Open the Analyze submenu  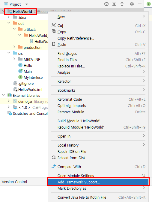98,72
